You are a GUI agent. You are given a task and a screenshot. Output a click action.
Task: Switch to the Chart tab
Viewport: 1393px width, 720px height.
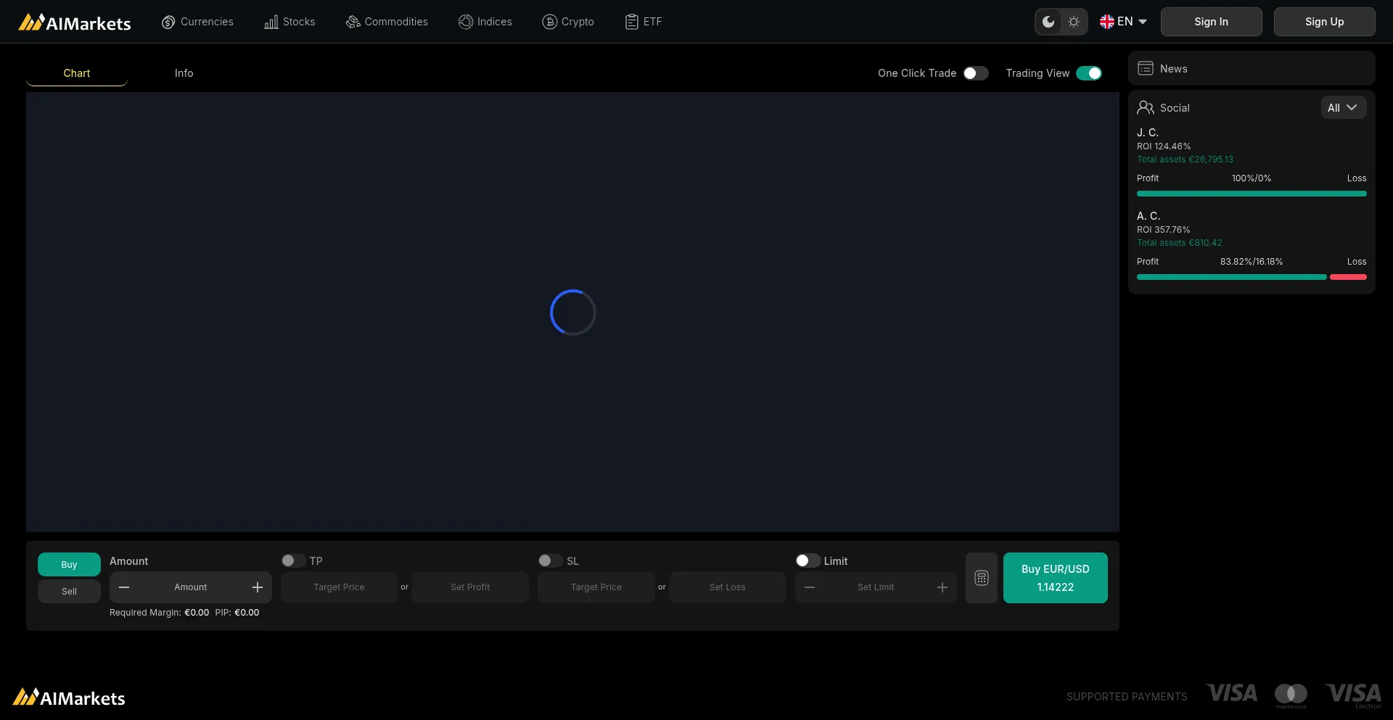77,73
